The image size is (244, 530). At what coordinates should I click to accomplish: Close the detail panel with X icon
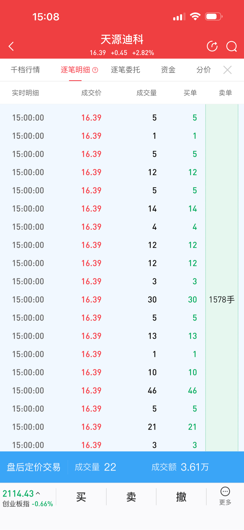point(227,70)
